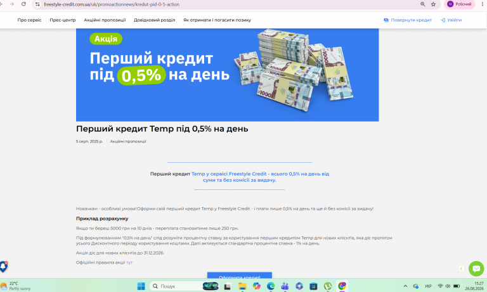Open the Windows Start menu
The width and height of the screenshot is (487, 292).
tap(141, 286)
